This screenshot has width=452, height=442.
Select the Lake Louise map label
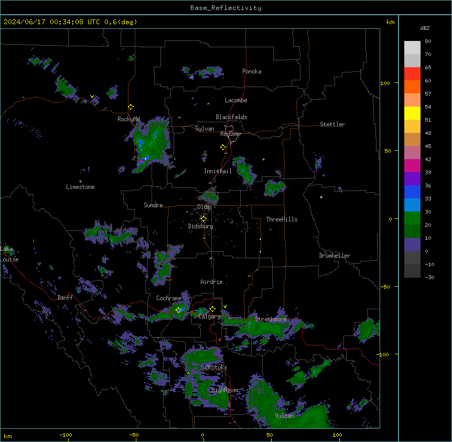(8, 254)
